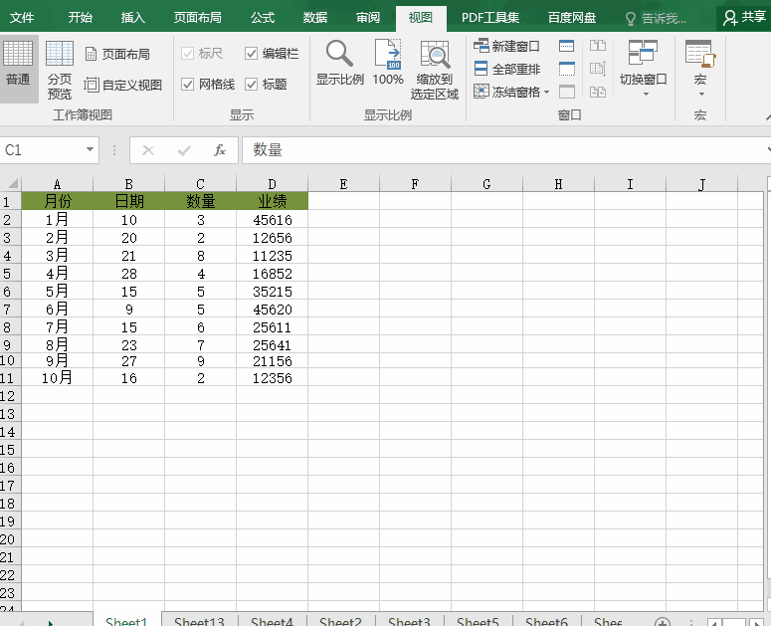Collapse the ribbon with corner arrow

(768, 117)
